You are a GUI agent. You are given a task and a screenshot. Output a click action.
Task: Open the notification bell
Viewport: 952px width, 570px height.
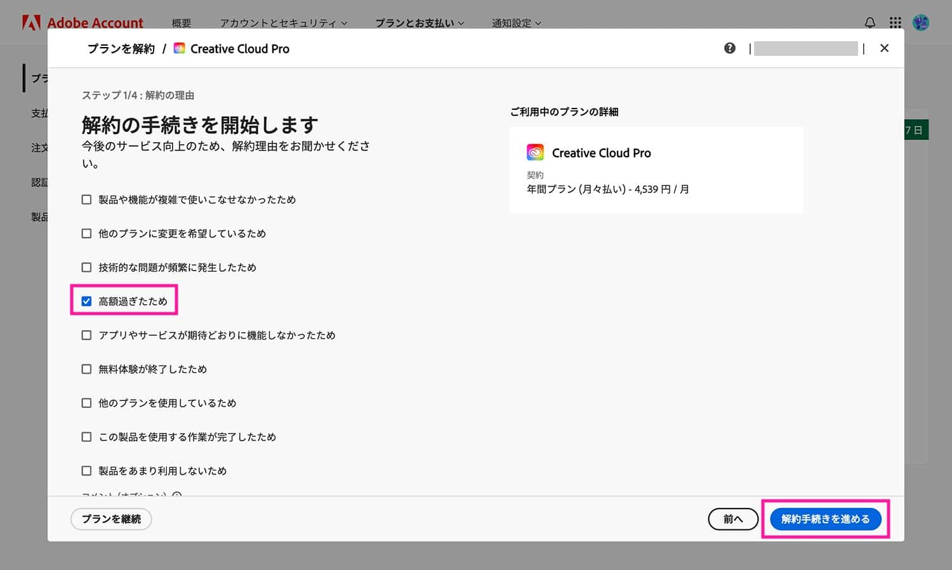[x=869, y=22]
